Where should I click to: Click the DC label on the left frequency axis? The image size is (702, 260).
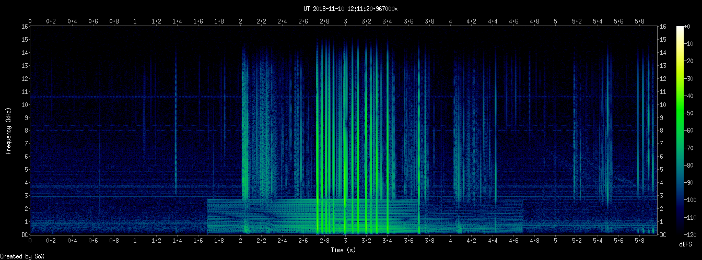point(25,235)
